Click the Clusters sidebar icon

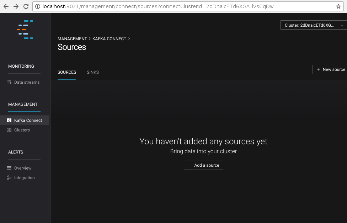9,130
